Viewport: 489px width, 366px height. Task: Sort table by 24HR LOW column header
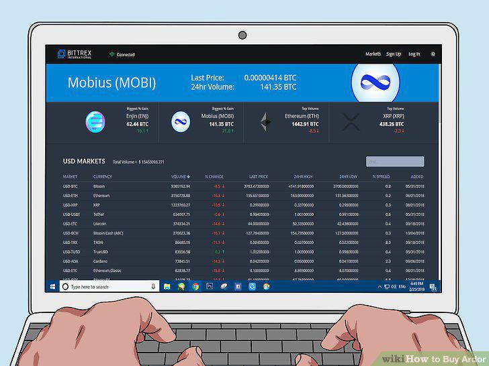point(349,176)
